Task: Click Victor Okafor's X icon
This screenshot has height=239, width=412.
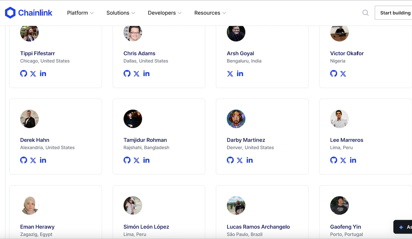Action: (x=343, y=74)
